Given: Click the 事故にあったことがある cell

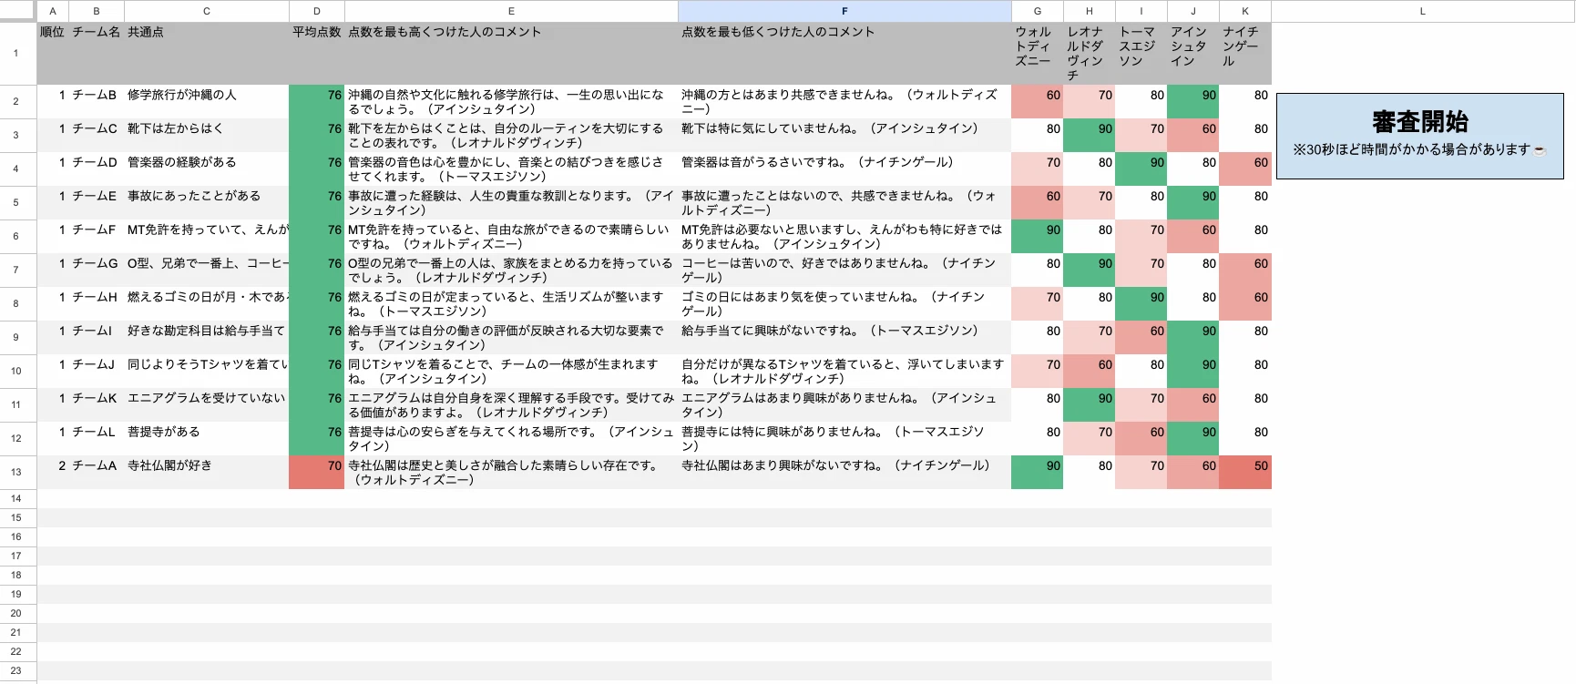Looking at the screenshot, I should pos(207,202).
